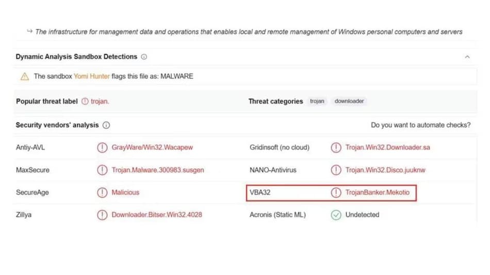Click alert icon next to trojan threat label

click(x=85, y=101)
